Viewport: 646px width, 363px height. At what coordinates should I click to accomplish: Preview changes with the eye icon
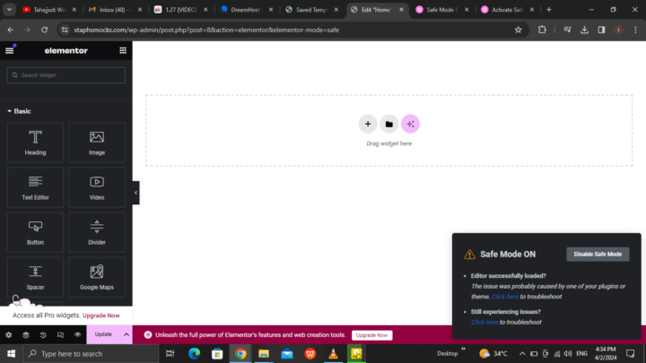[x=77, y=334]
